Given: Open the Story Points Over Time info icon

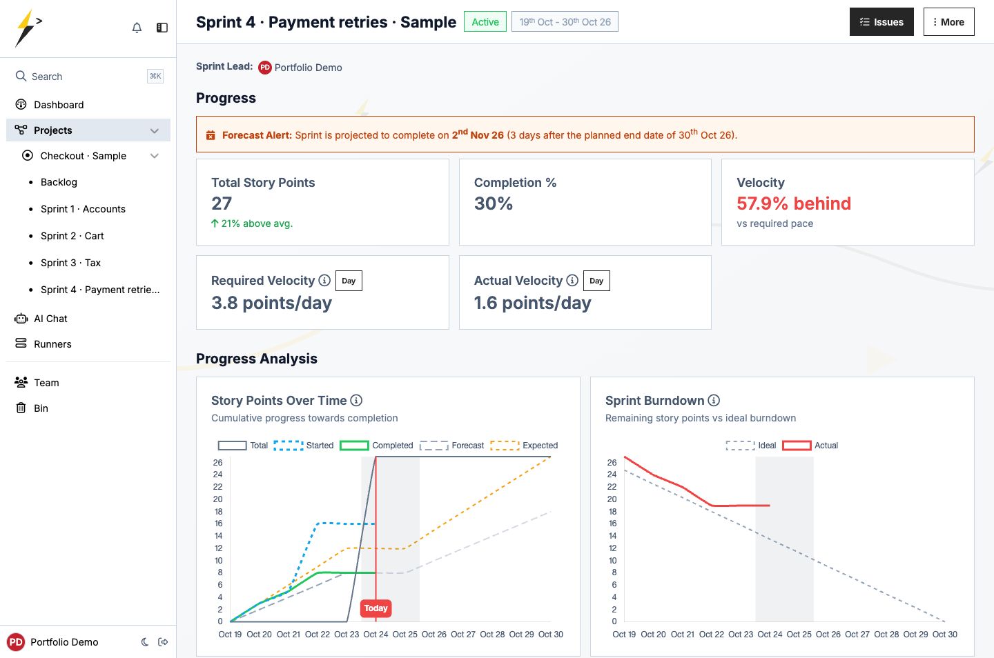Looking at the screenshot, I should [356, 400].
